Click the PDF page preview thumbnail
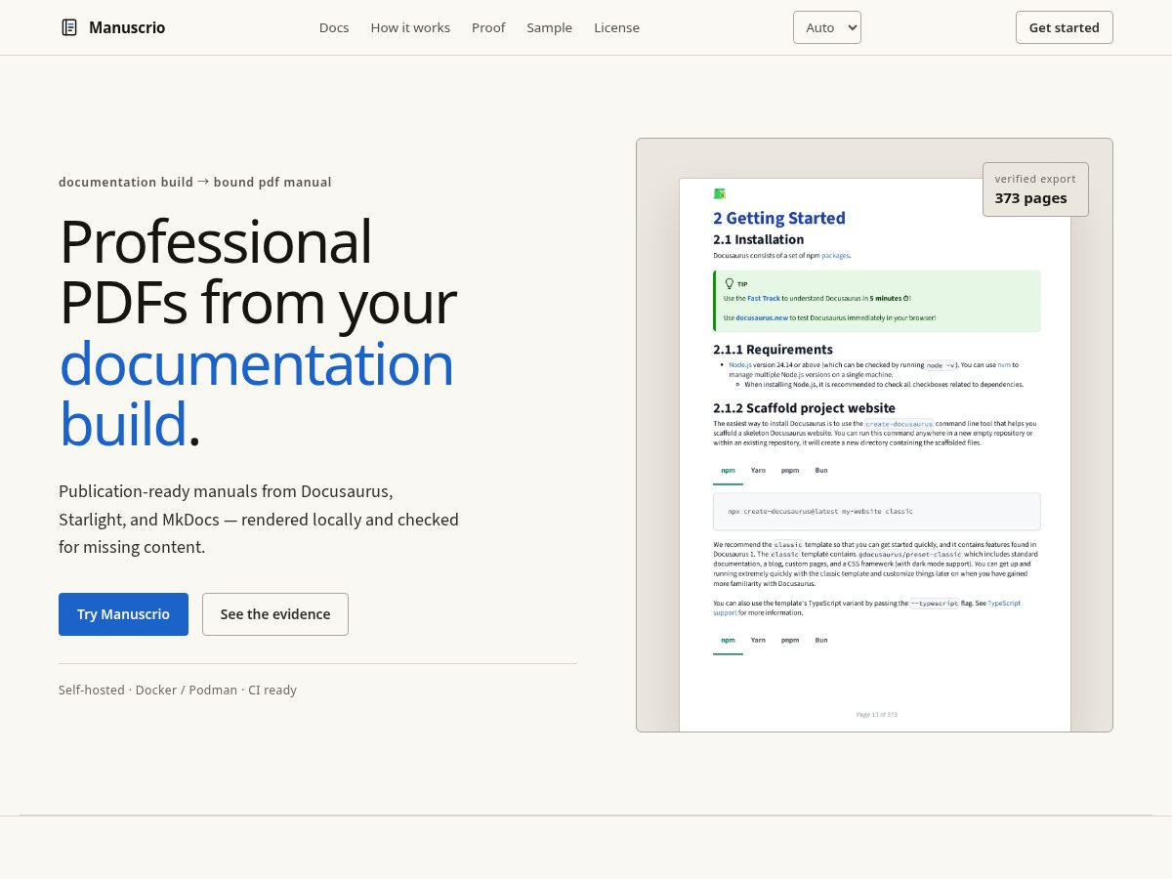The width and height of the screenshot is (1172, 879). pyautogui.click(x=875, y=454)
